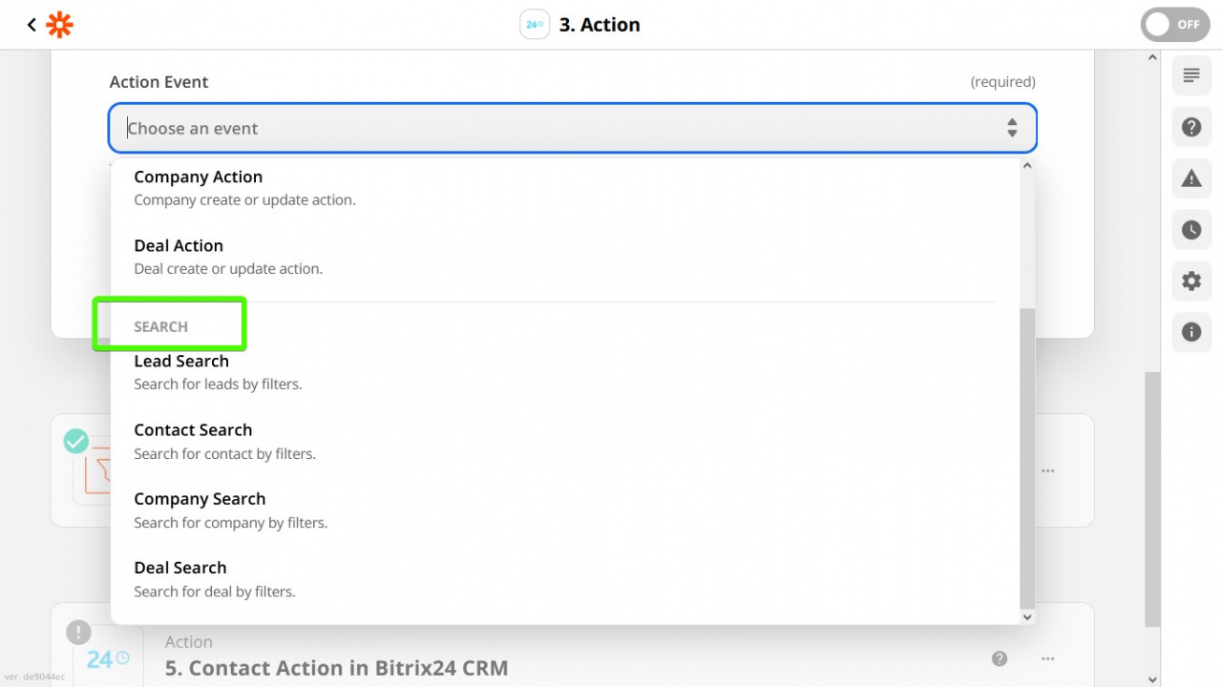Screen dimensions: 1222x687
Task: Click the Search for leads by filters description
Action: click(x=218, y=385)
